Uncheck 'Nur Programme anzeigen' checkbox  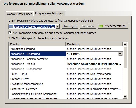point(10,33)
